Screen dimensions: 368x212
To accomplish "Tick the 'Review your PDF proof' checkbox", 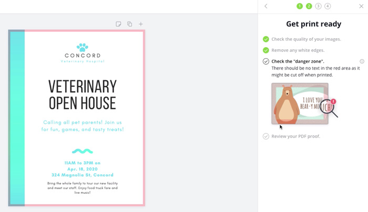I will [x=266, y=136].
